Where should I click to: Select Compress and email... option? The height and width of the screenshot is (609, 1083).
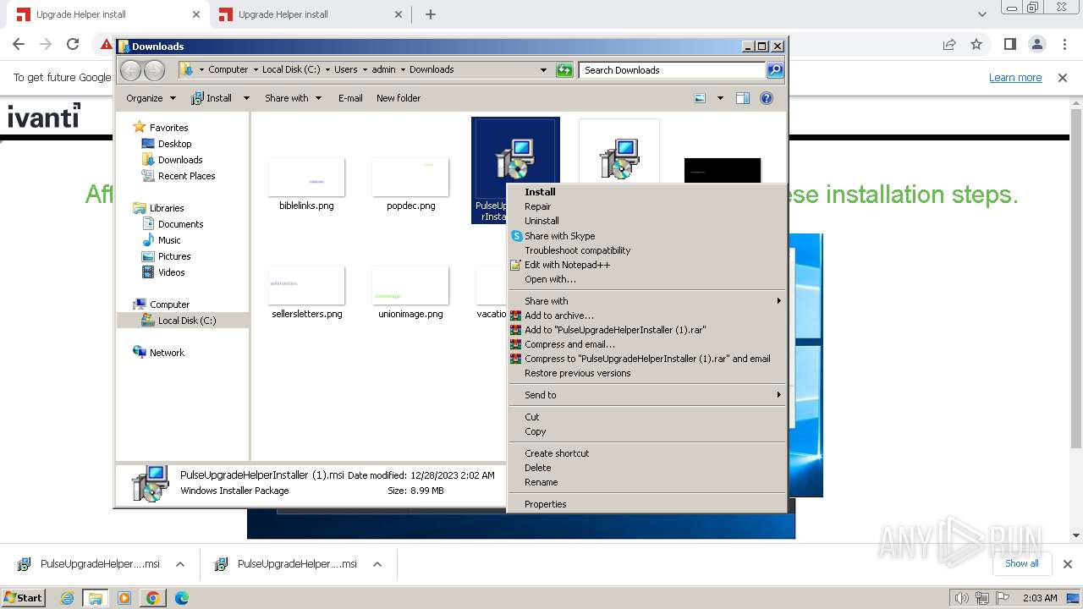(569, 344)
